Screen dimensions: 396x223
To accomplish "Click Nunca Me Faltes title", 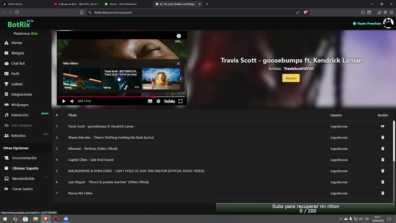I will [x=80, y=193].
